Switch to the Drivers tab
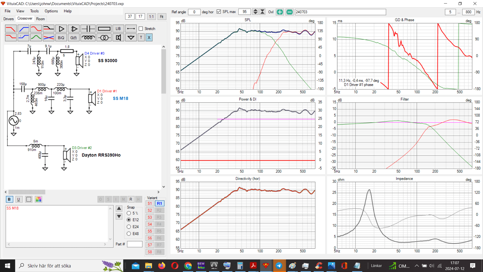 9,19
